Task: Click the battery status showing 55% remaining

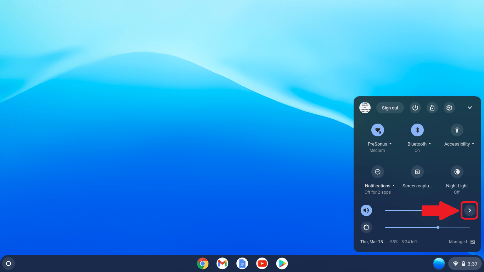Action: click(x=403, y=242)
